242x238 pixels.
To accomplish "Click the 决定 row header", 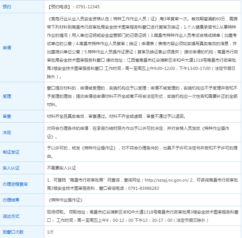I will (7, 132).
